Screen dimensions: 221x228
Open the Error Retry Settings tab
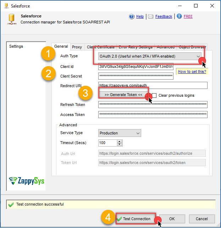(136, 47)
